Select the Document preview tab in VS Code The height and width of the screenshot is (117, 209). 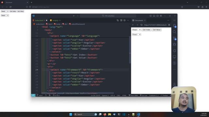[x=139, y=20]
